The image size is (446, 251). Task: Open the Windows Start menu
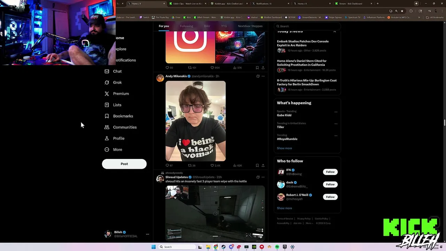point(153,247)
